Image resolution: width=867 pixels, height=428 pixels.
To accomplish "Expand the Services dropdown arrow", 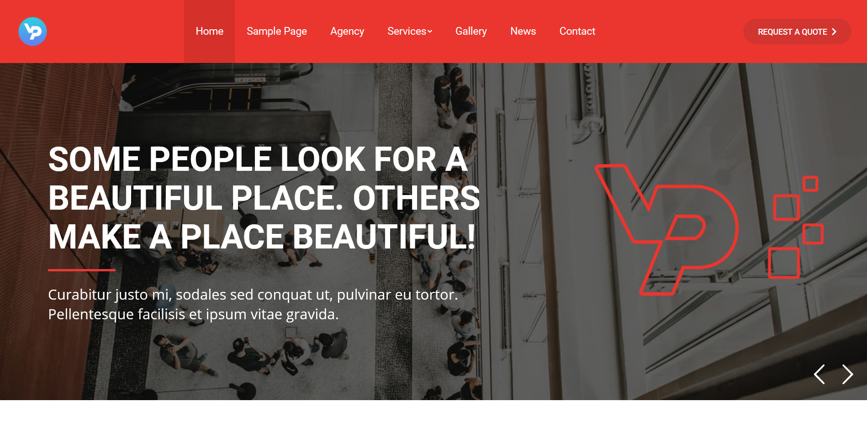I will tap(430, 32).
